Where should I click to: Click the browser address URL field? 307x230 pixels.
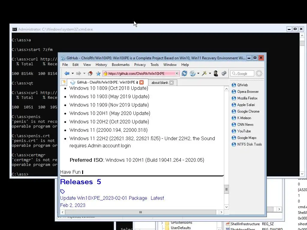click(x=141, y=74)
